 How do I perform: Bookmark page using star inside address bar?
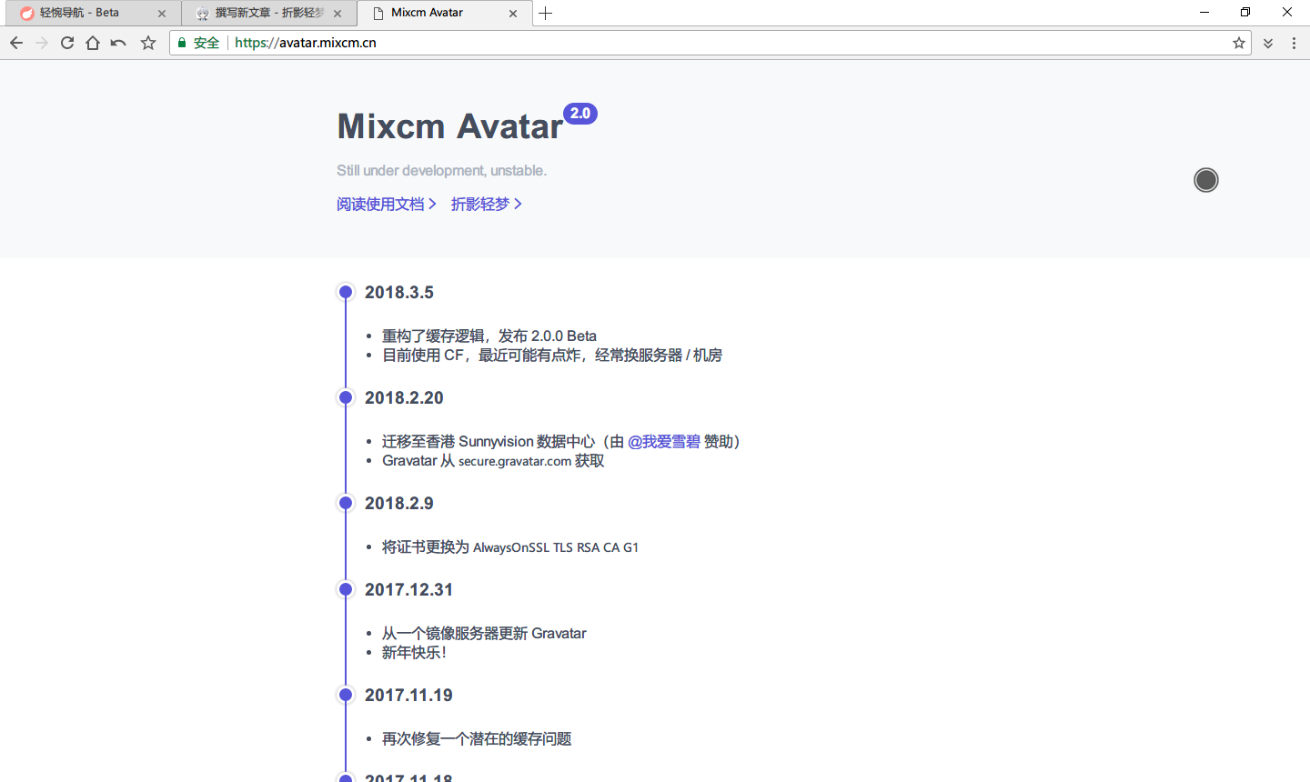click(x=1238, y=43)
